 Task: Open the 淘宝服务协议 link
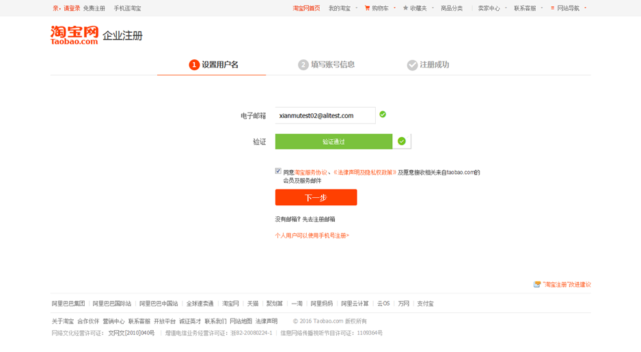point(311,173)
